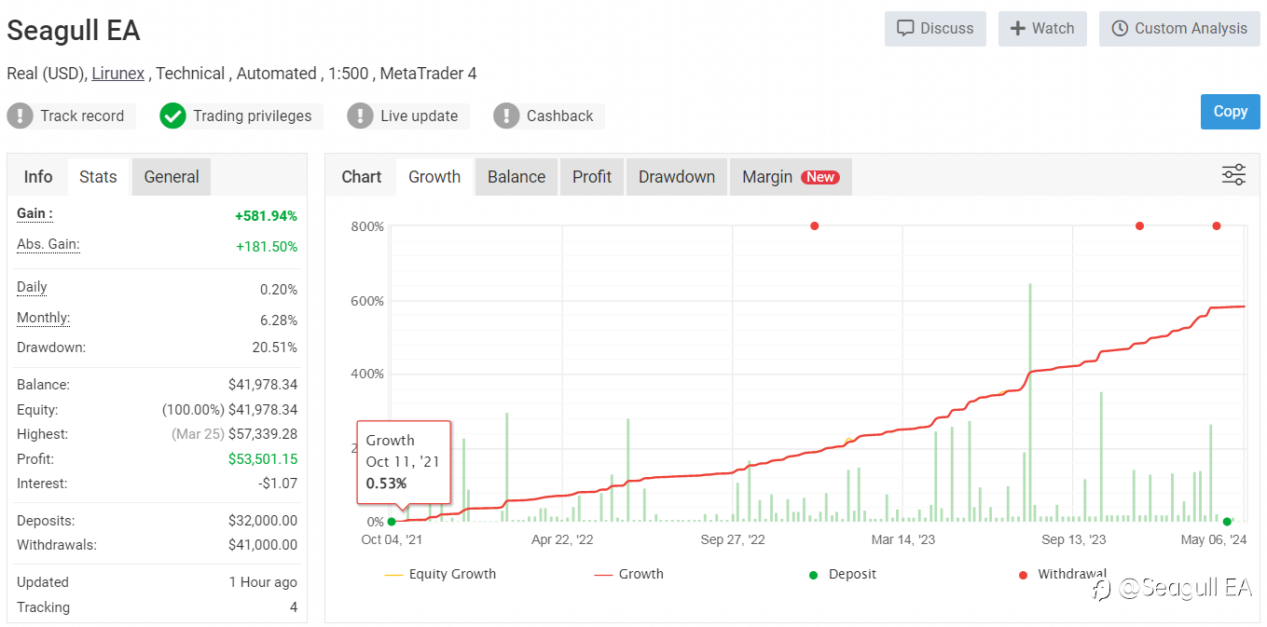Click the green deposit dot at Oct 04, '21
Viewport: 1267px width, 627px height.
pyautogui.click(x=392, y=522)
